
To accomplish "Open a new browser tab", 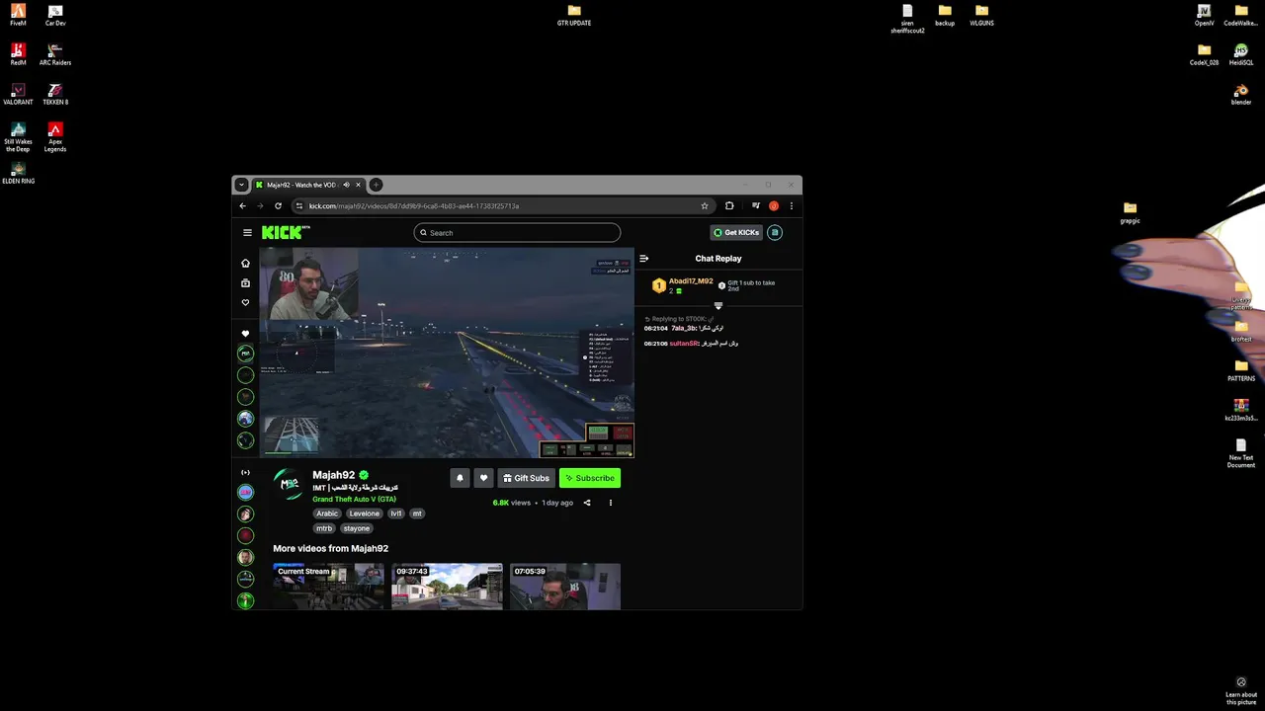I will [x=376, y=185].
